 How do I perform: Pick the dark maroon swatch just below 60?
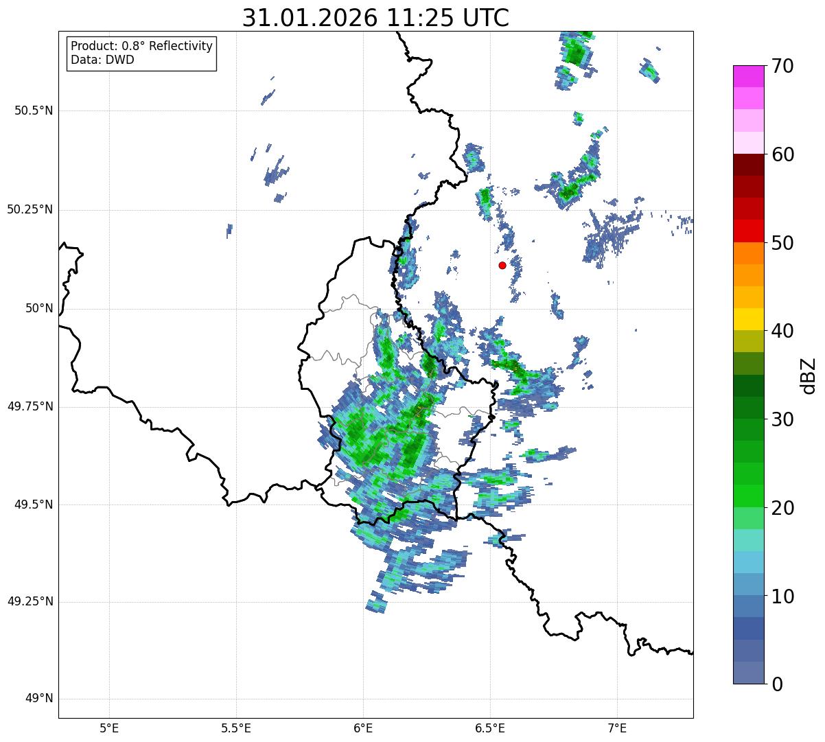[x=748, y=165]
